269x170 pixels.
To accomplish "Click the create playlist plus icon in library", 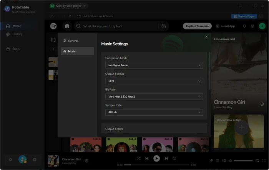I will pyautogui.click(x=53, y=49).
